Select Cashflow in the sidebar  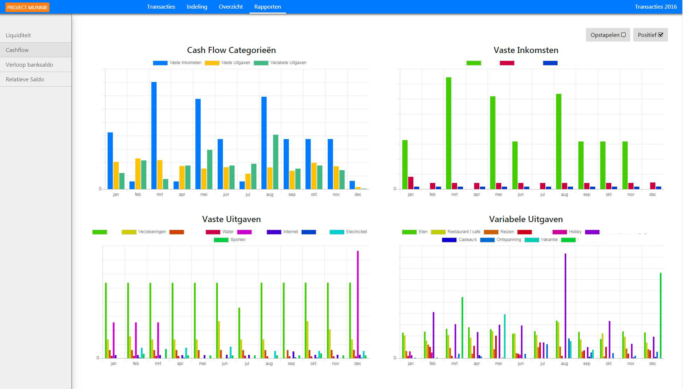(35, 50)
